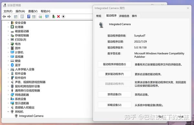This screenshot has width=194, height=125.
Task: Expand the 网络适配器 category
Action: click(8, 95)
